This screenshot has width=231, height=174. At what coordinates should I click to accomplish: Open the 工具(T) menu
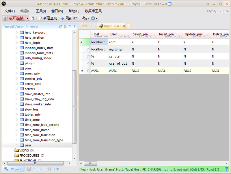tap(41, 11)
